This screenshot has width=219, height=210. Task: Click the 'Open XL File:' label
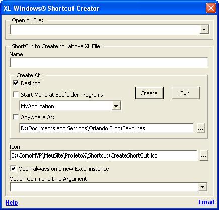tap(28, 20)
